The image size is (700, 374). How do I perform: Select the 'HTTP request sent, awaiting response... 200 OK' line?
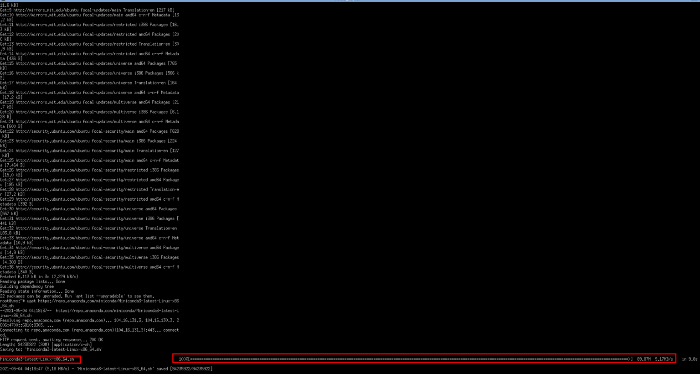point(51,340)
